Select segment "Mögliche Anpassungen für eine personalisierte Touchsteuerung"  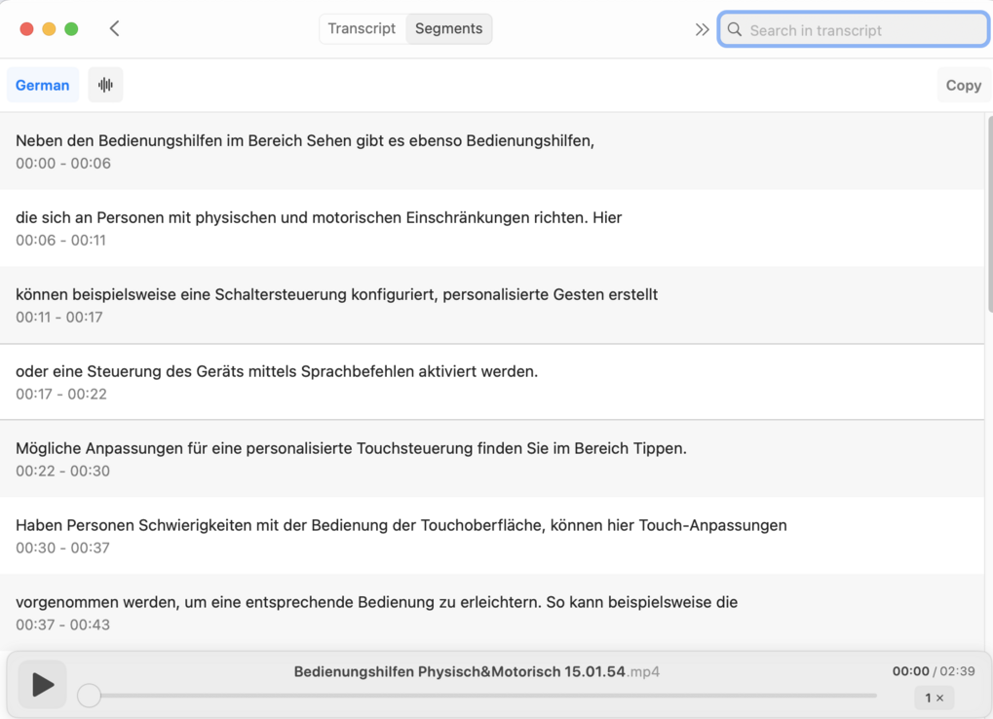click(491, 459)
